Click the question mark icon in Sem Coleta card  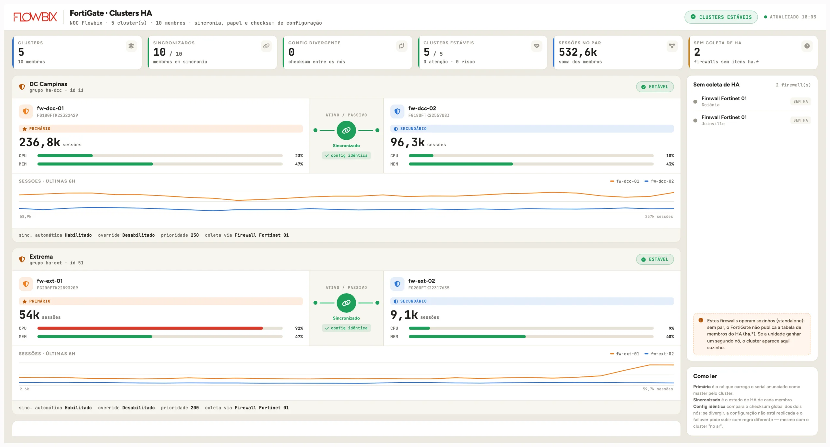coord(807,46)
